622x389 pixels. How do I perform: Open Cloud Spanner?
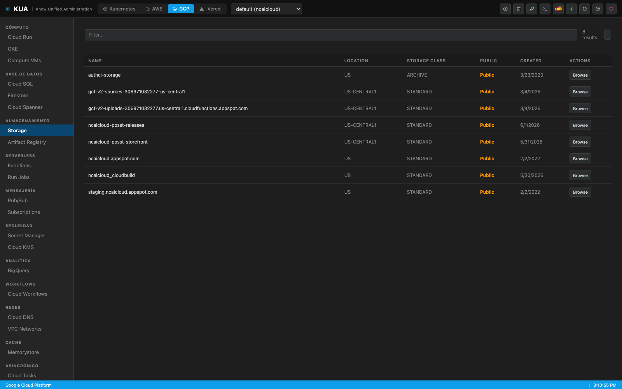37,107
